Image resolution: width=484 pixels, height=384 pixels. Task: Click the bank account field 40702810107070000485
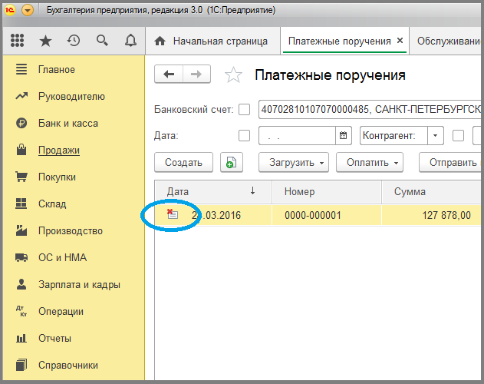(x=370, y=110)
